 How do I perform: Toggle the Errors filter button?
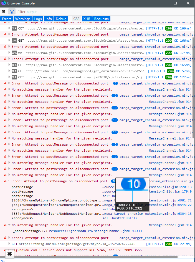[x=7, y=19]
